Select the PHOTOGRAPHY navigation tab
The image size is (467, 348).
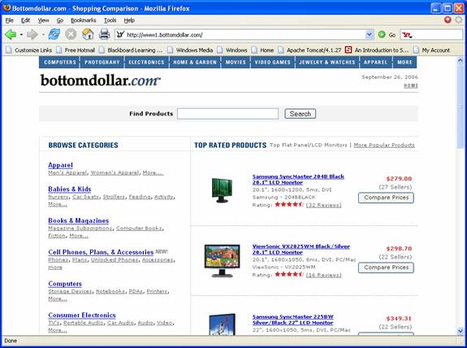(x=102, y=63)
